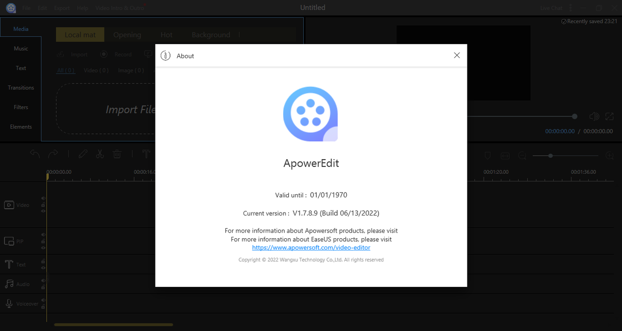
Task: Hide the Video track with eye icon
Action: click(x=43, y=211)
